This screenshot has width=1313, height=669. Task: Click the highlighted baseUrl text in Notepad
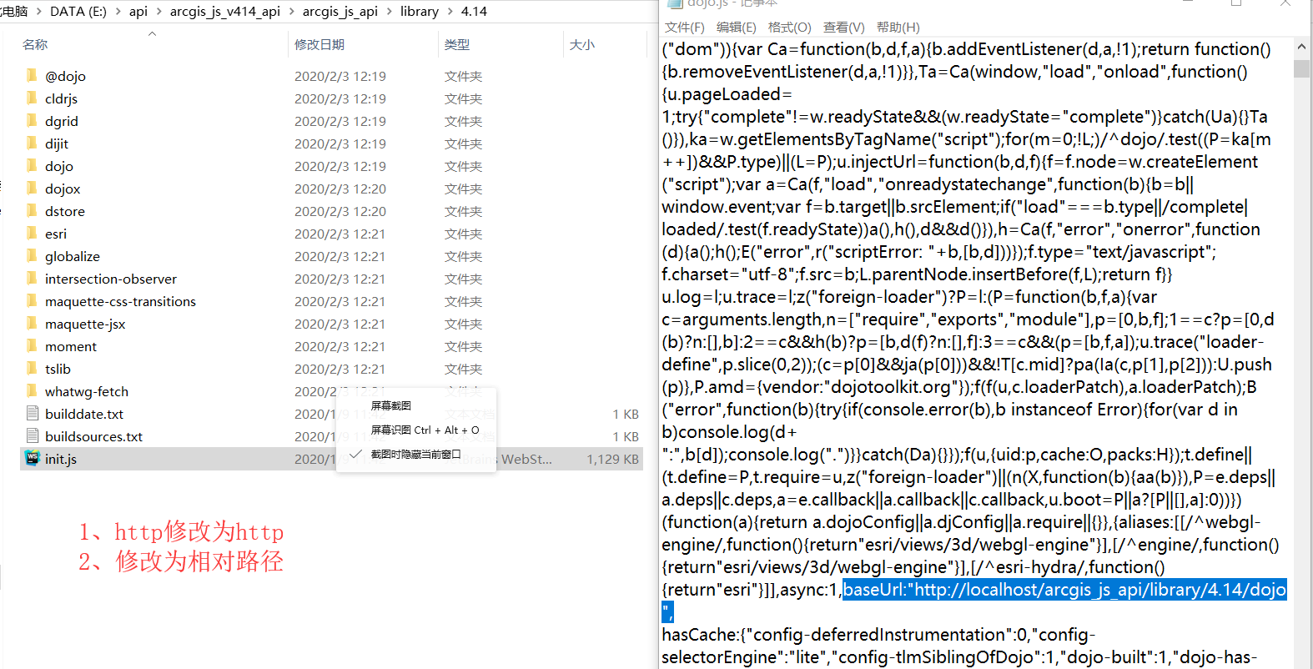pyautogui.click(x=1064, y=590)
